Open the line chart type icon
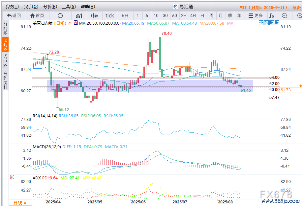This screenshot has height=206, width=302. pos(79,15)
